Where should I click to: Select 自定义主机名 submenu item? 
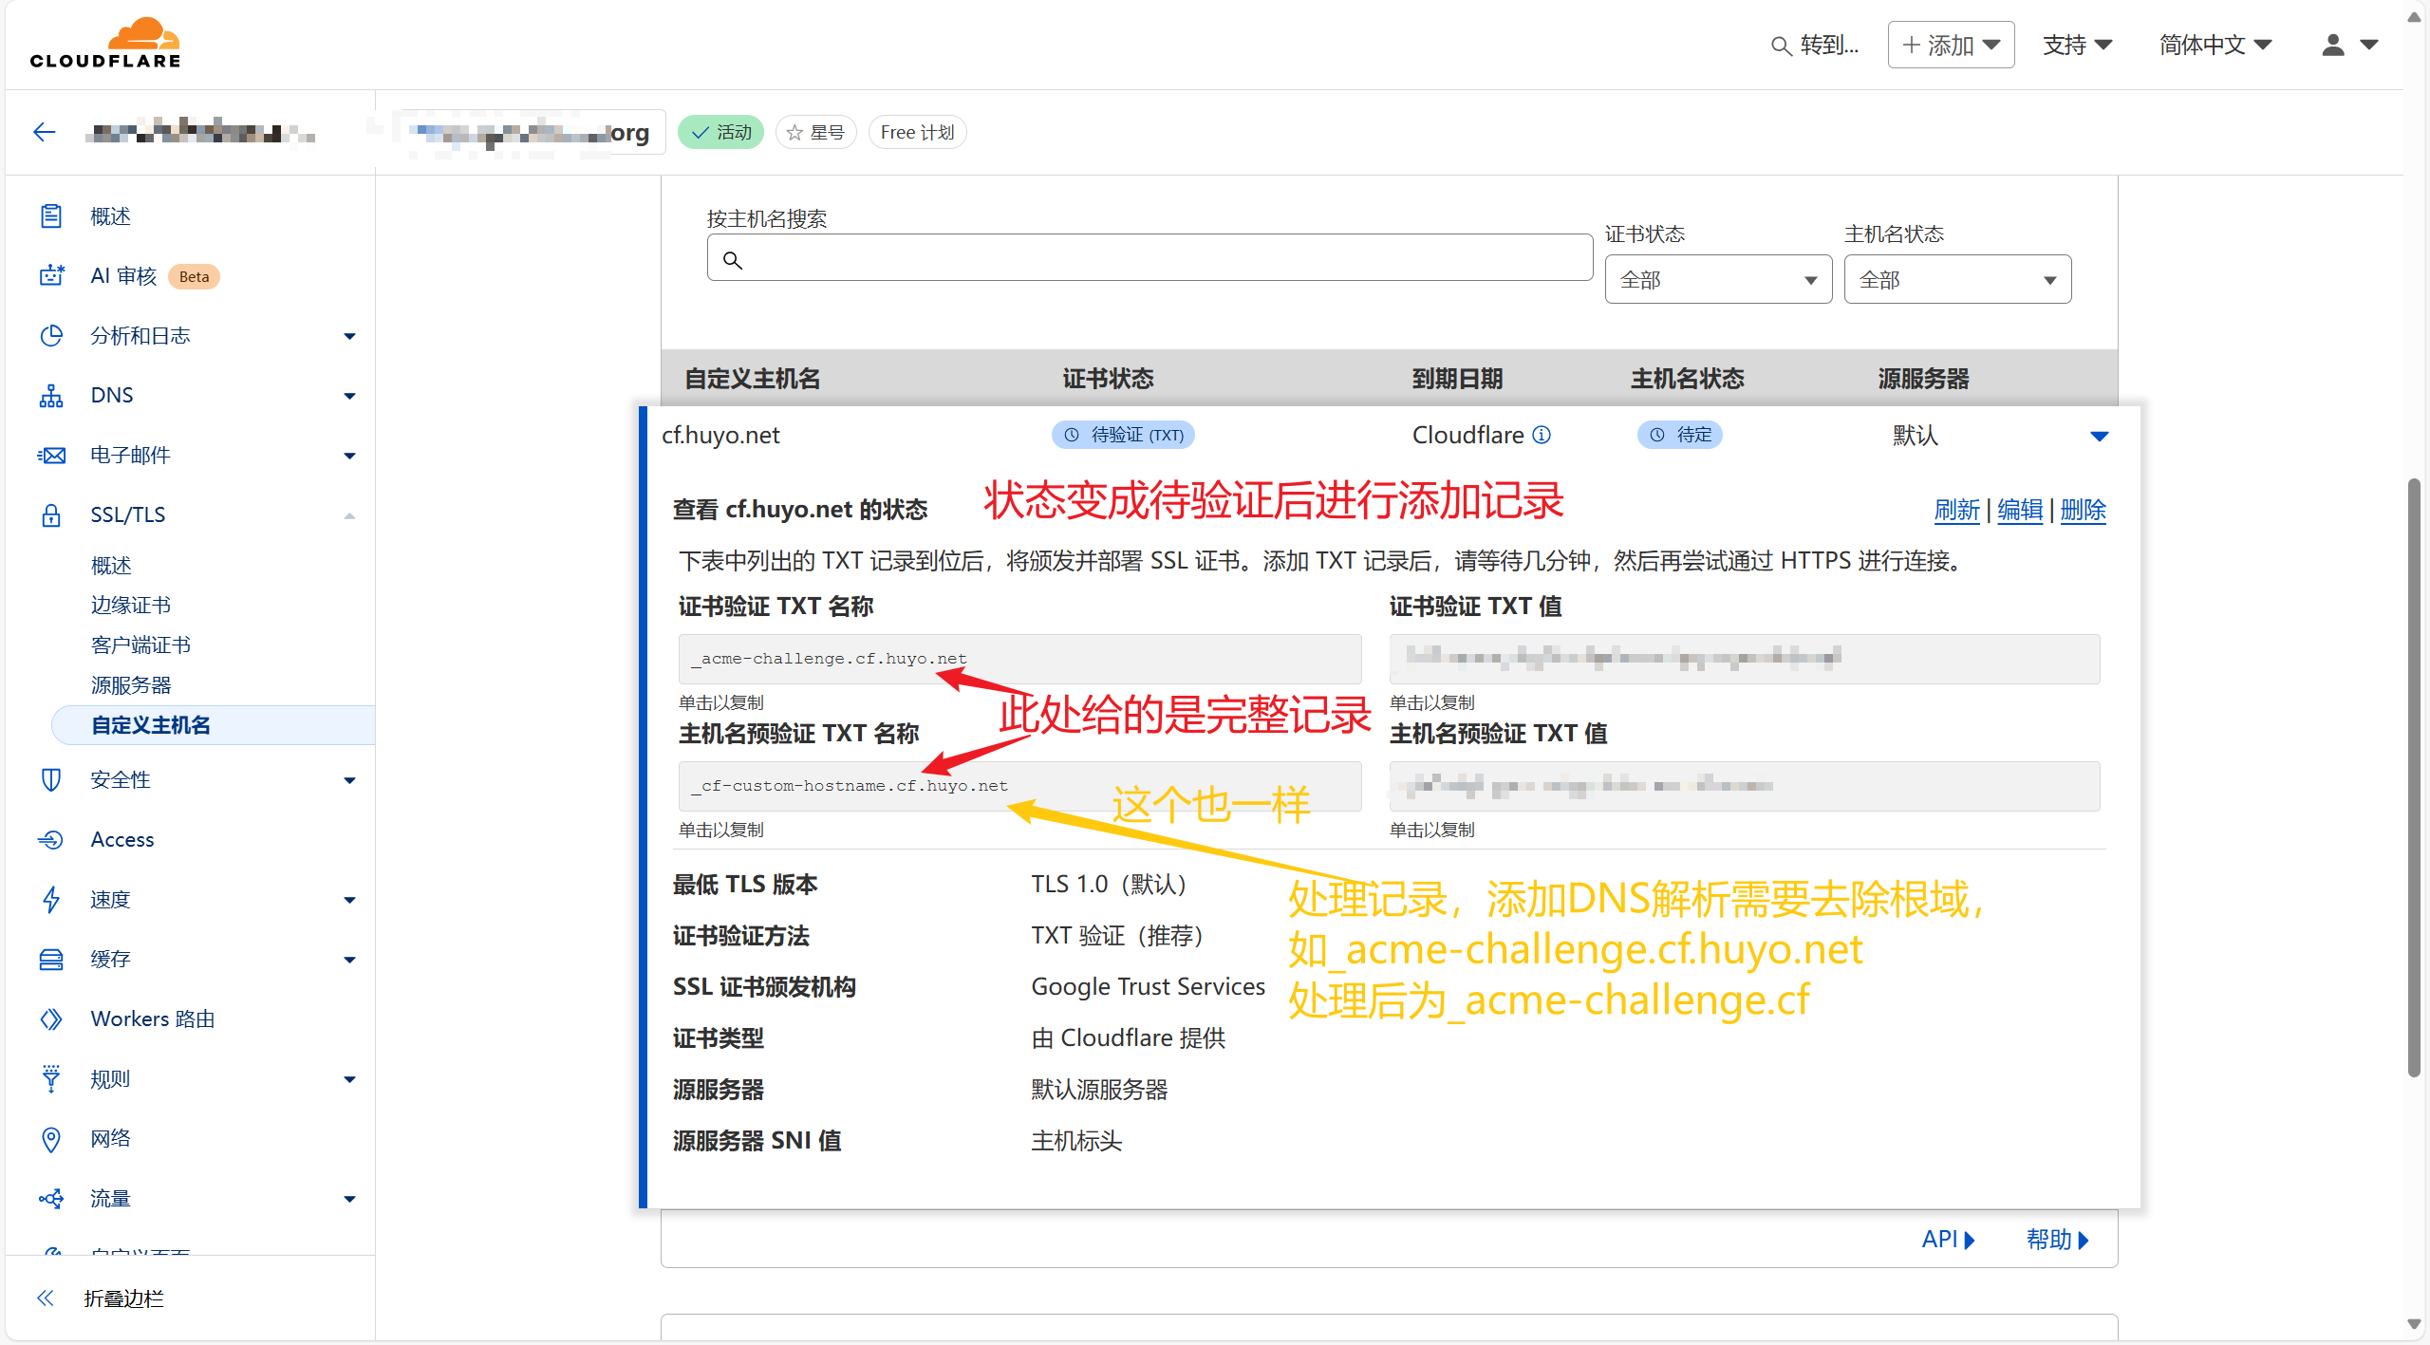(214, 725)
